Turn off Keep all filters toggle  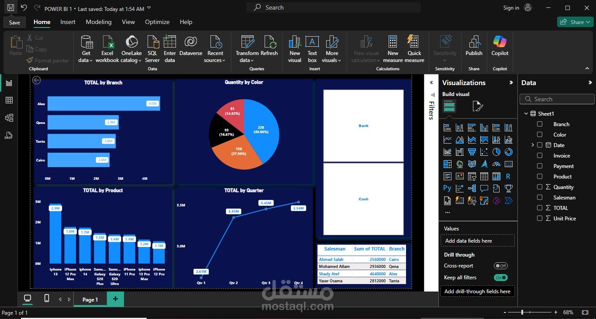point(501,278)
